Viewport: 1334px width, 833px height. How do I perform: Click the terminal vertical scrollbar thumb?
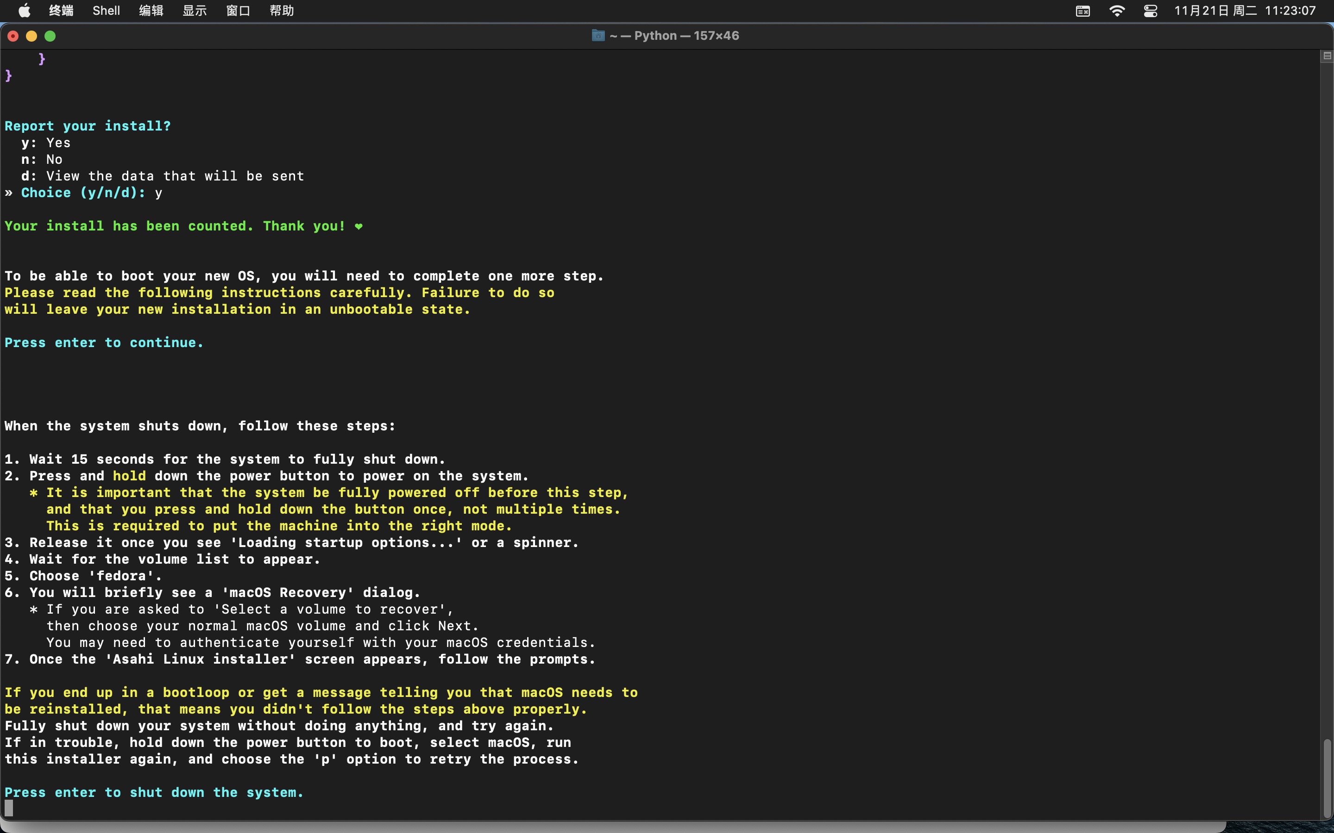point(1328,778)
